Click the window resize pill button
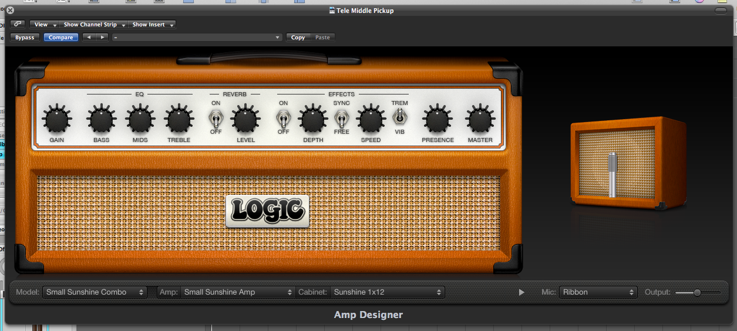 [x=721, y=10]
